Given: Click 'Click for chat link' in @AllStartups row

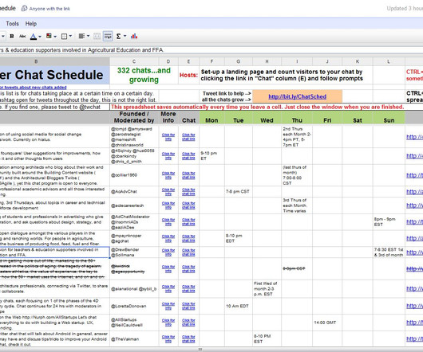Looking at the screenshot, I should [x=188, y=323].
